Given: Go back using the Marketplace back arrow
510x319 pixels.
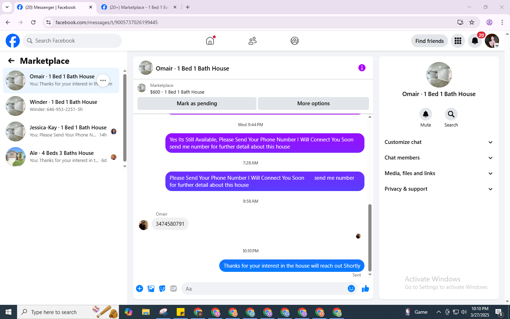Looking at the screenshot, I should pos(11,61).
